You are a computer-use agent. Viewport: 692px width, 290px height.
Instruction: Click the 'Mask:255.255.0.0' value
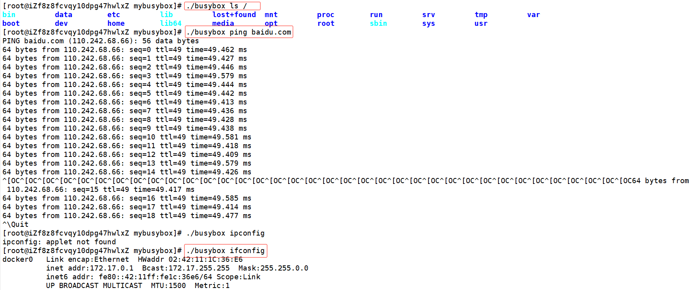tap(273, 268)
